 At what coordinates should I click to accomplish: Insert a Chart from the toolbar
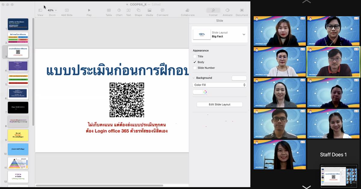pyautogui.click(x=119, y=10)
